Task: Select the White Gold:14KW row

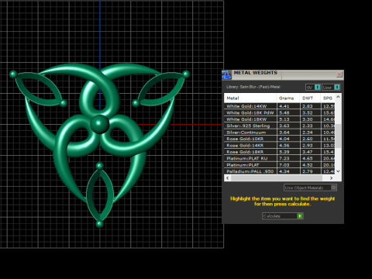Action: click(x=280, y=106)
